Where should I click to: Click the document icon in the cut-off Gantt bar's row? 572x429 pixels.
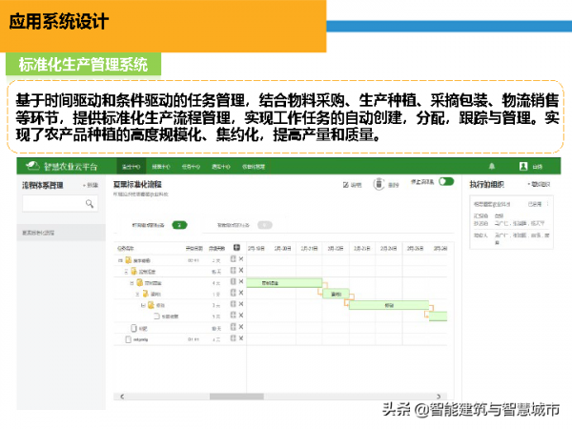pyautogui.click(x=157, y=316)
